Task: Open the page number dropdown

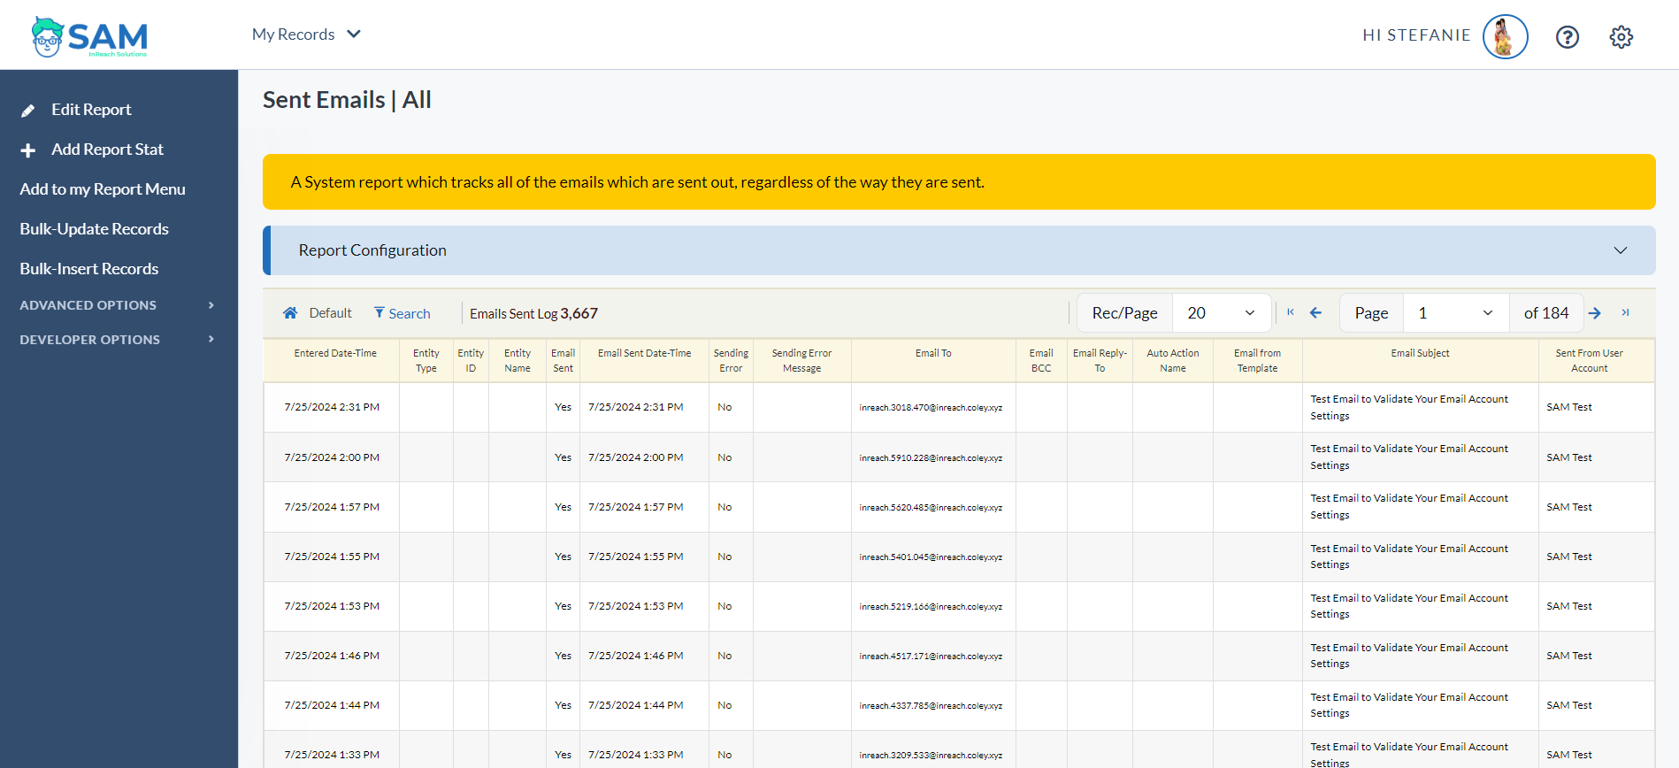Action: [1456, 313]
